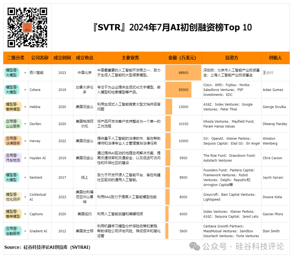Open dropdown arrow in DevRev row
The width and height of the screenshot is (293, 258).
[25, 124]
